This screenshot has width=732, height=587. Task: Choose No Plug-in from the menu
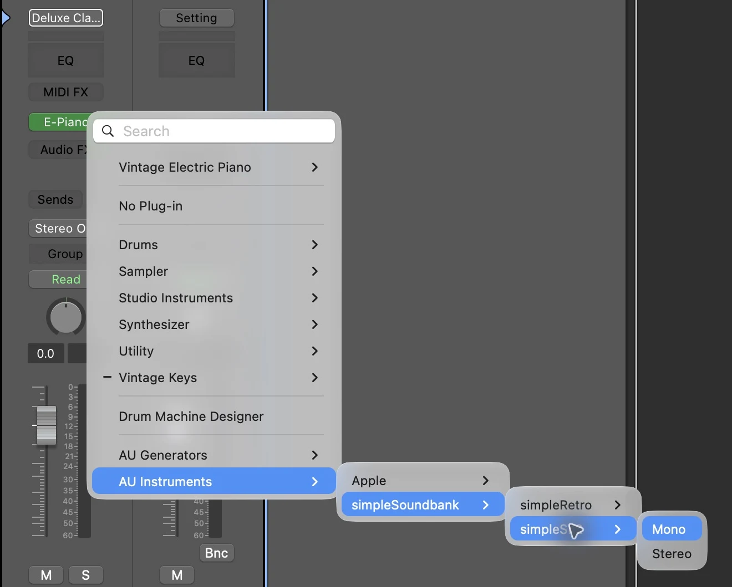(x=214, y=206)
